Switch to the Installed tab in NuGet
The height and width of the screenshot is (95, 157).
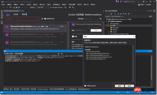point(16,14)
